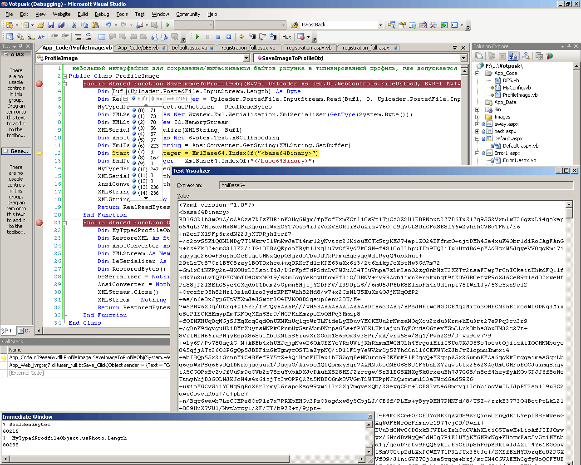Click the Find in Files icon
This screenshot has height=465, width=581.
[294, 25]
